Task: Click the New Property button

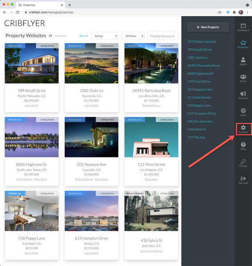Action: (x=208, y=27)
